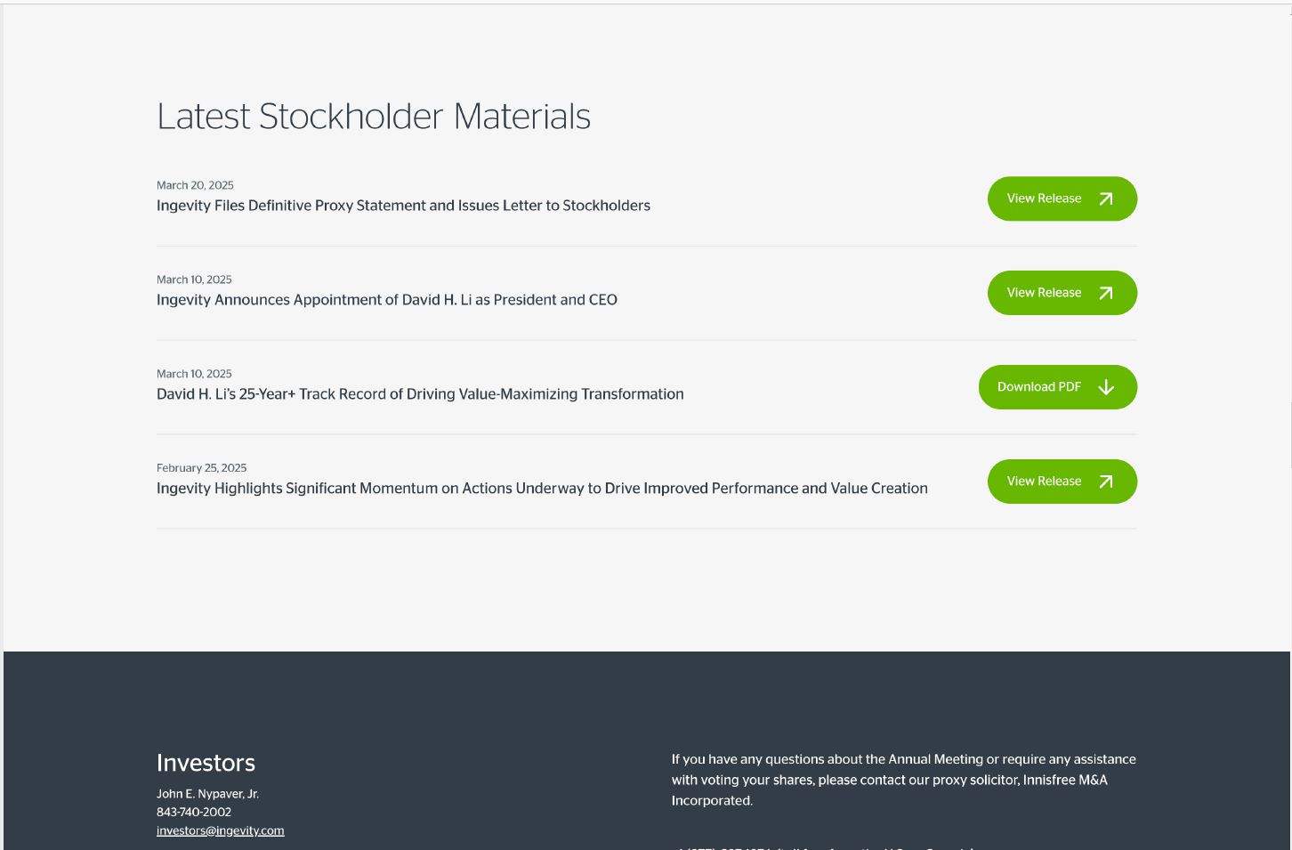
Task: Click the arrow icon for the CEO appointment release
Action: [x=1106, y=293]
